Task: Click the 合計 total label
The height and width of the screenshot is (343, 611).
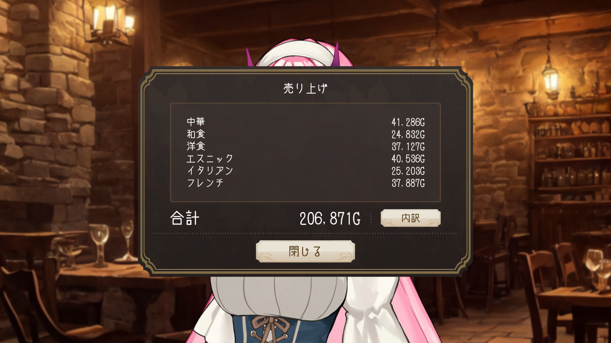Action: pos(185,218)
